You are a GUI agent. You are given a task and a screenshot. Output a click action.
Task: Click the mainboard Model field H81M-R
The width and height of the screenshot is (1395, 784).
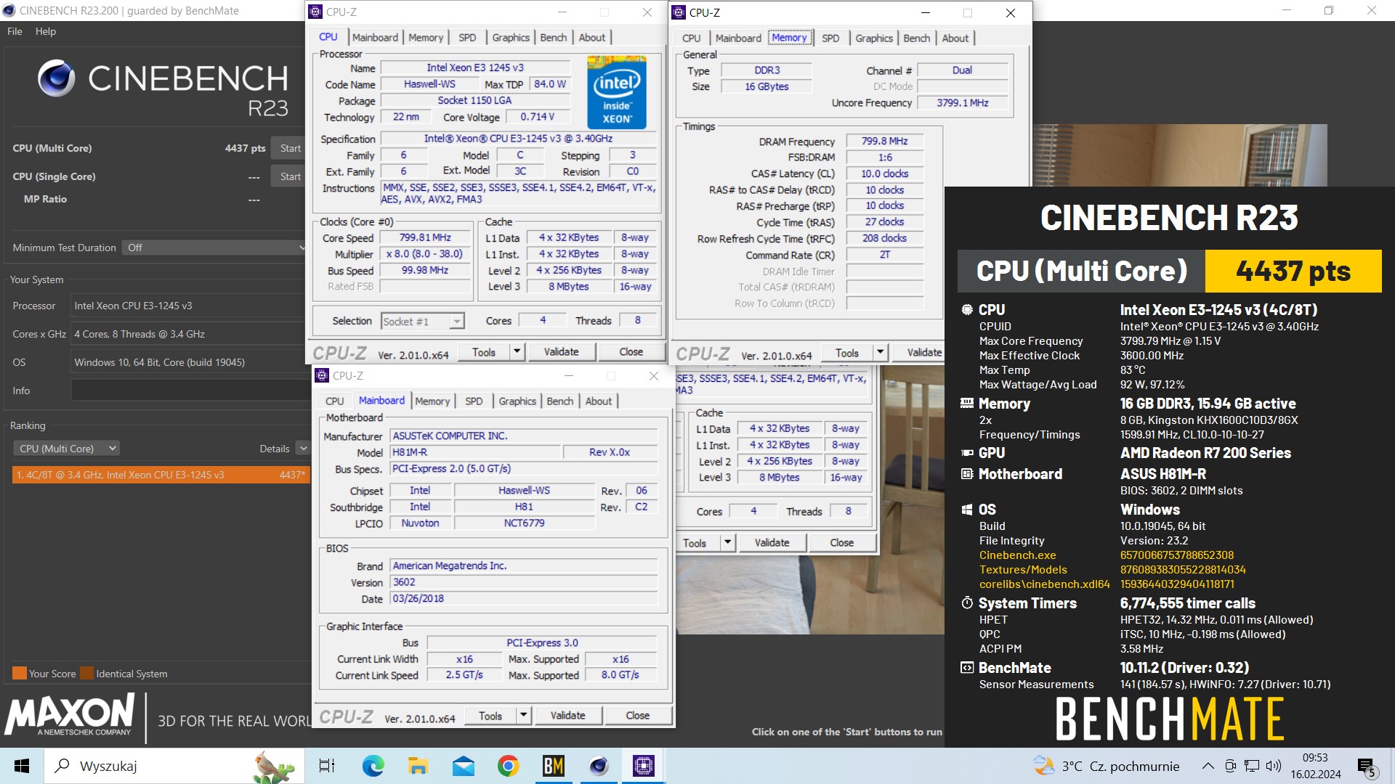click(475, 452)
